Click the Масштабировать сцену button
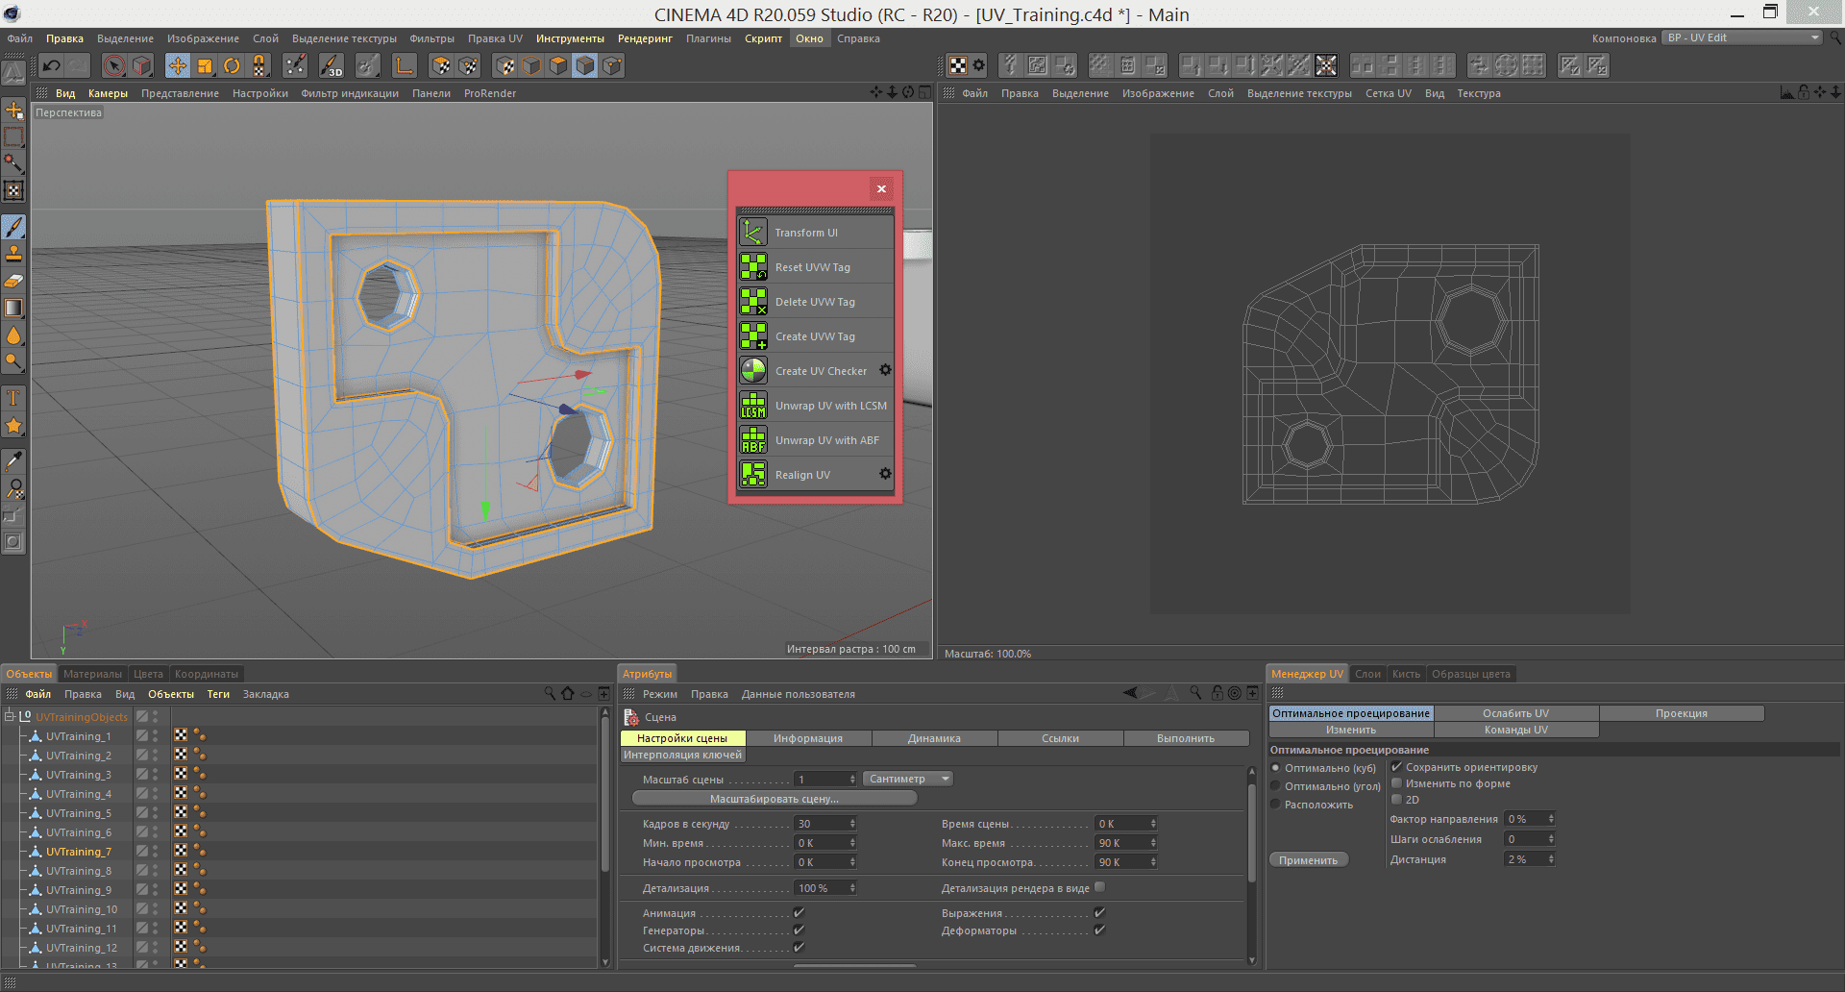 coord(775,799)
